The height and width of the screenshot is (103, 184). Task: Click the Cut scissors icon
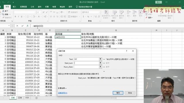3,11
